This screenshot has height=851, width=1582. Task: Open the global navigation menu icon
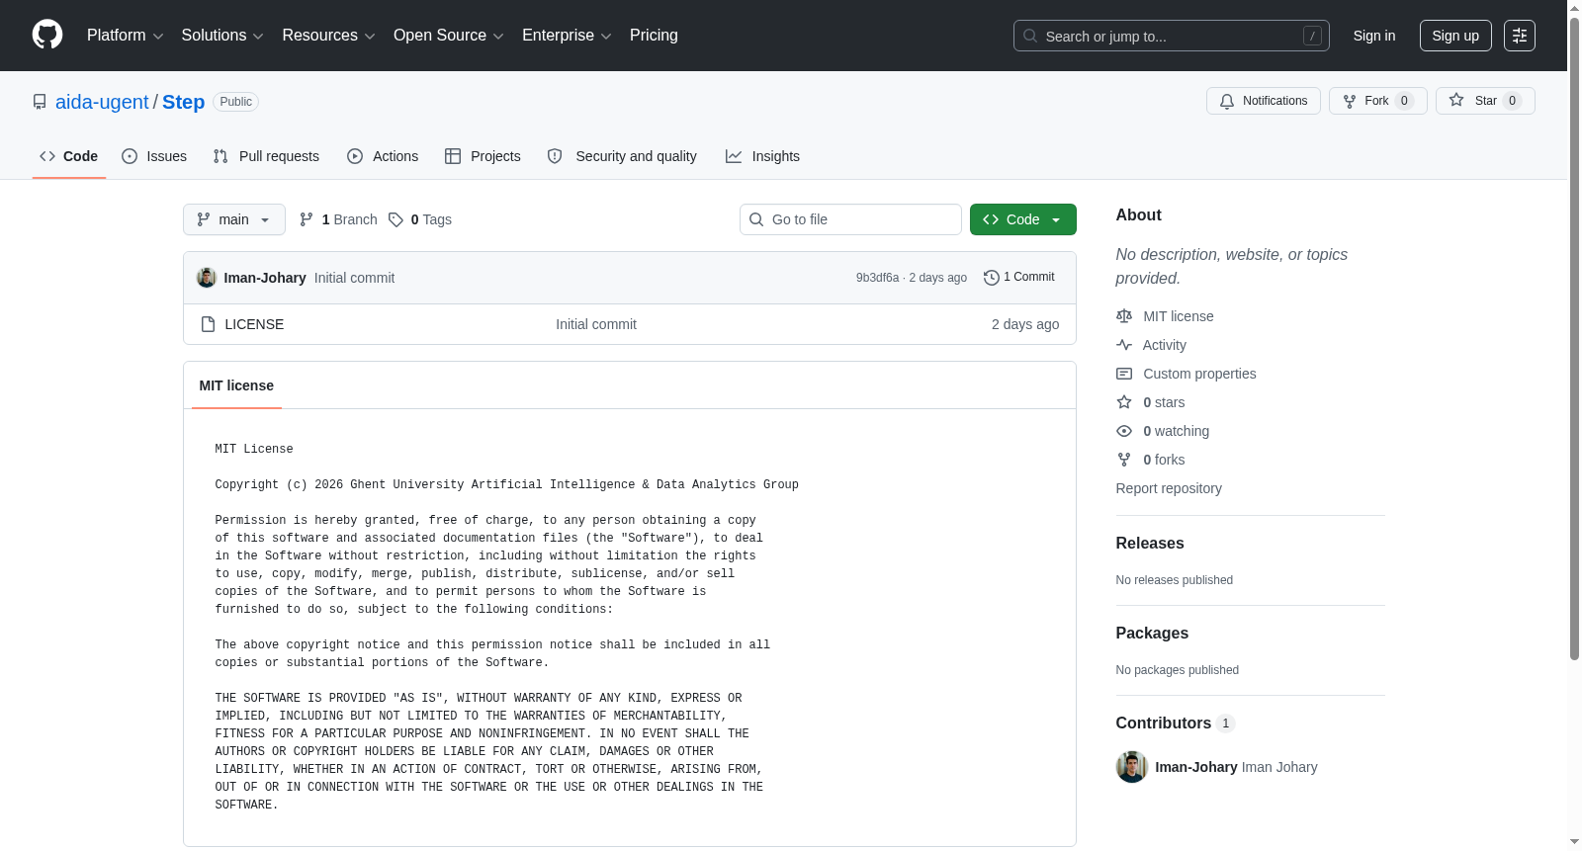pyautogui.click(x=1520, y=36)
